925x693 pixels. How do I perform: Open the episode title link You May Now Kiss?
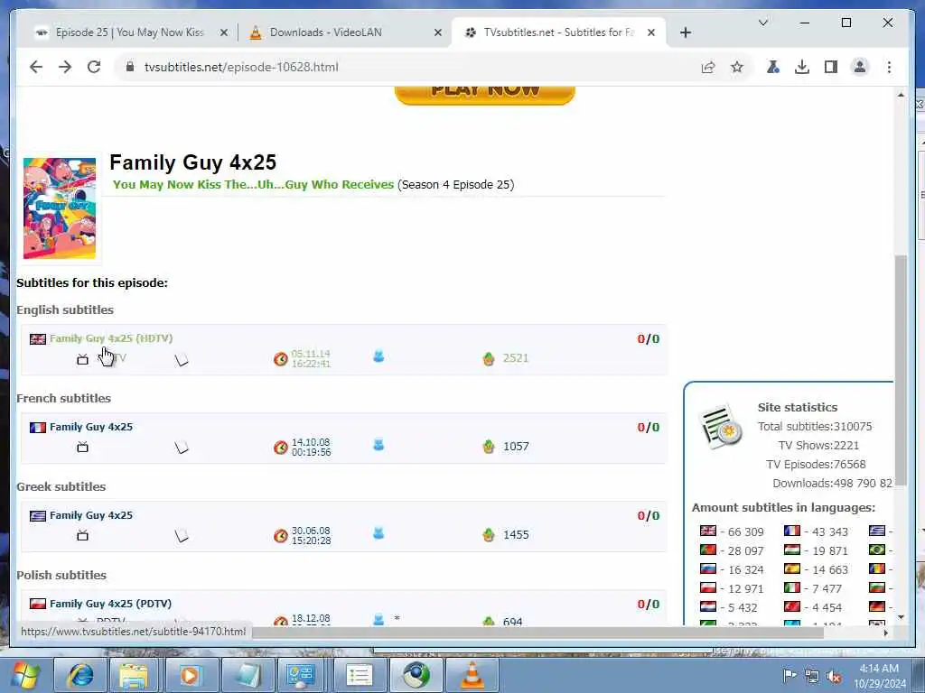point(253,184)
